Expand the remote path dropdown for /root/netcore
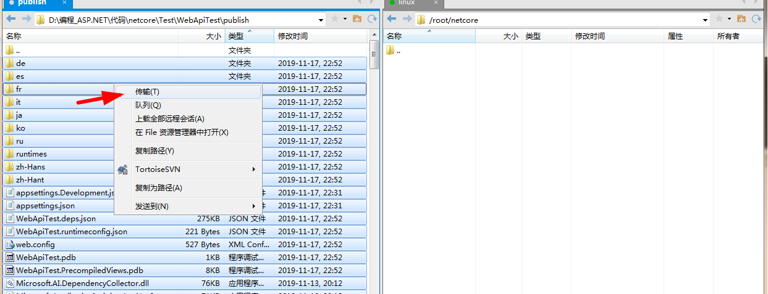 click(705, 20)
